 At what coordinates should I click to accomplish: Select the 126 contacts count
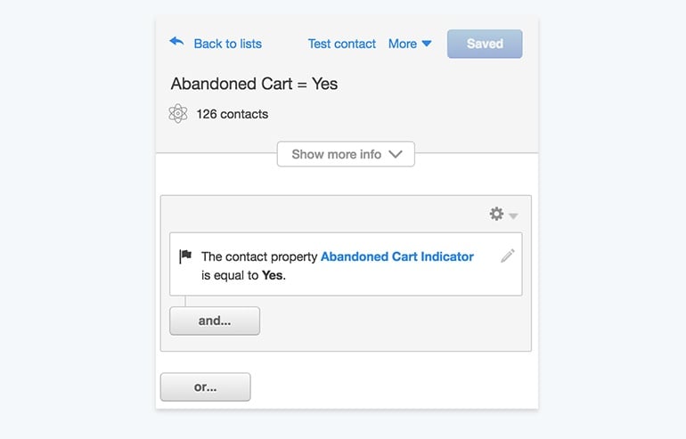233,114
